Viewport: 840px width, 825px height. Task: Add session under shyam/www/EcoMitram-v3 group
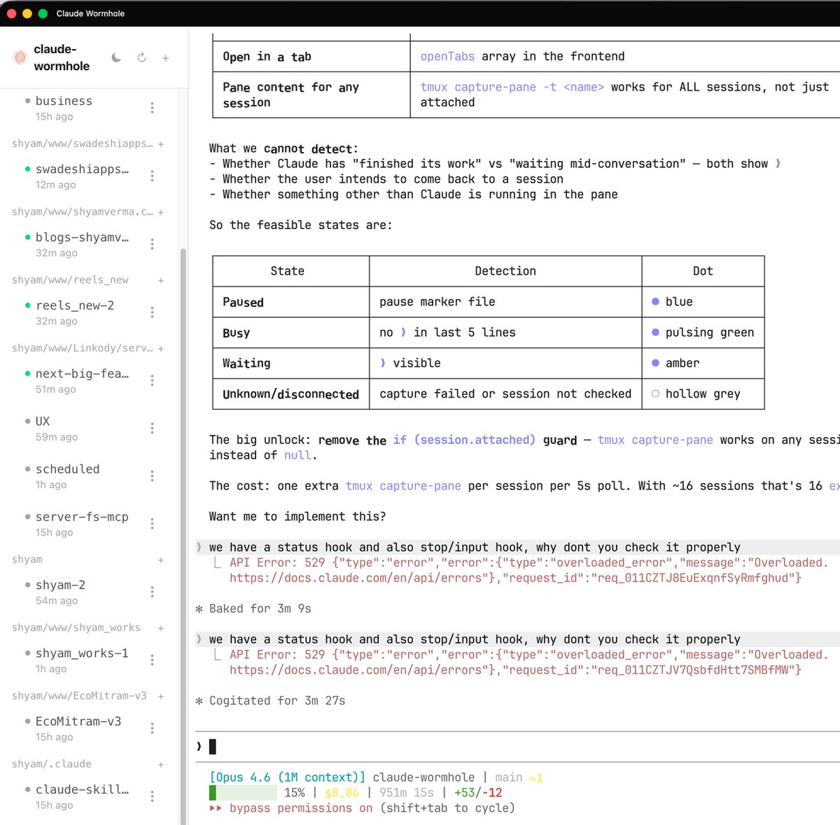pyautogui.click(x=161, y=696)
